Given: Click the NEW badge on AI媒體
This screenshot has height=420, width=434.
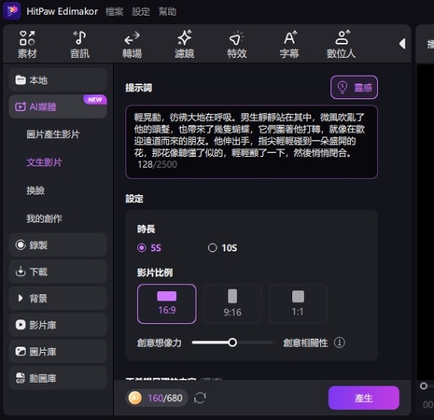Looking at the screenshot, I should pyautogui.click(x=95, y=100).
